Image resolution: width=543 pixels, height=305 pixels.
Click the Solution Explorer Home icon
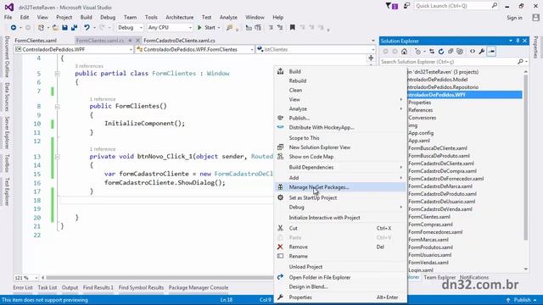[x=404, y=52]
